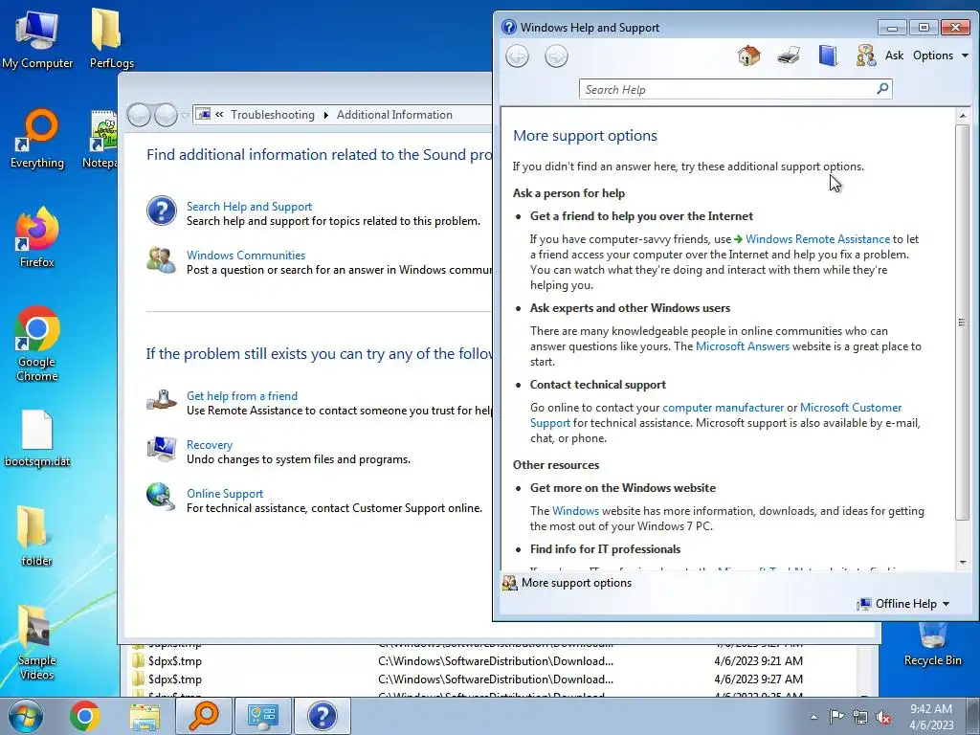Open computer manufacturer link
Viewport: 980px width, 735px height.
click(723, 408)
